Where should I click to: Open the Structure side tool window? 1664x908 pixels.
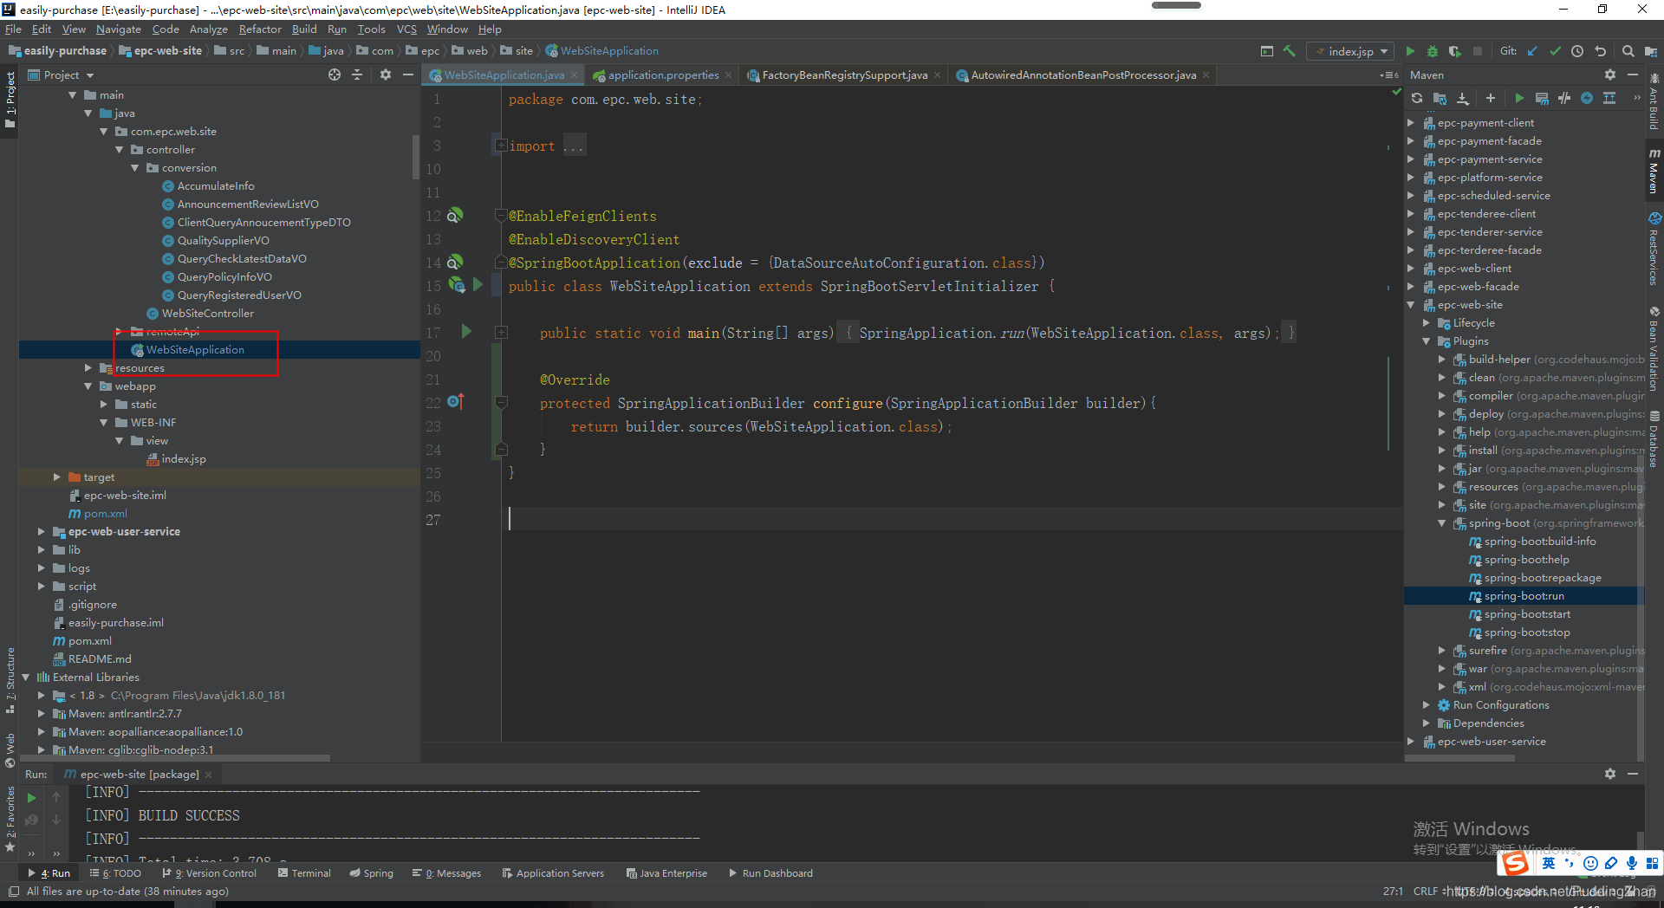(10, 680)
